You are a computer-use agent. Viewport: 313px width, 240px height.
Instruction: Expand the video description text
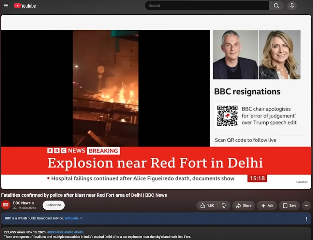97,237
